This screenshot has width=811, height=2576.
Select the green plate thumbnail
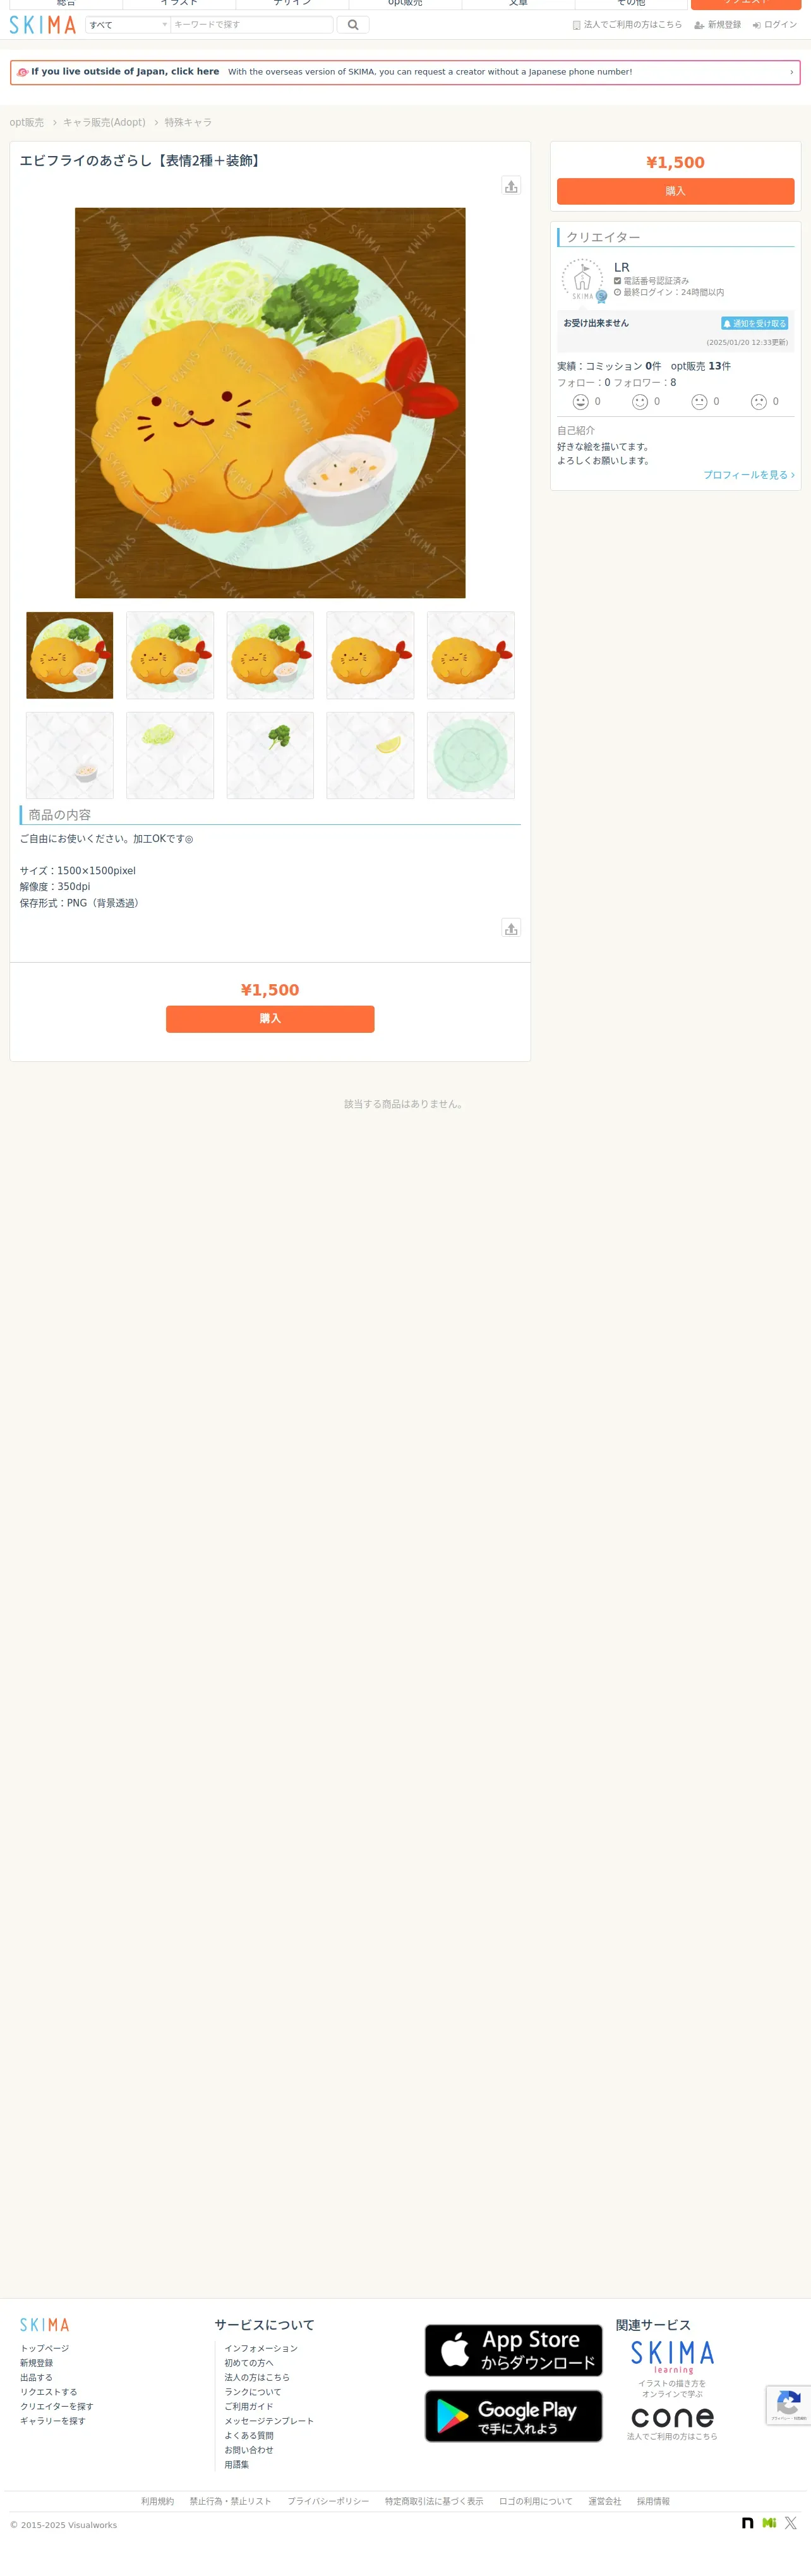click(x=470, y=755)
